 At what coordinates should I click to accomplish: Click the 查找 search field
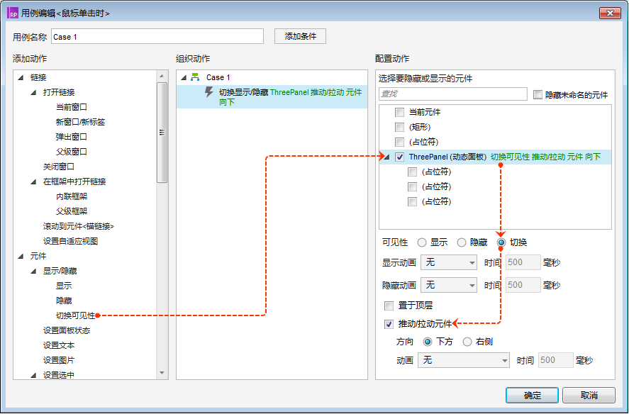tap(453, 94)
